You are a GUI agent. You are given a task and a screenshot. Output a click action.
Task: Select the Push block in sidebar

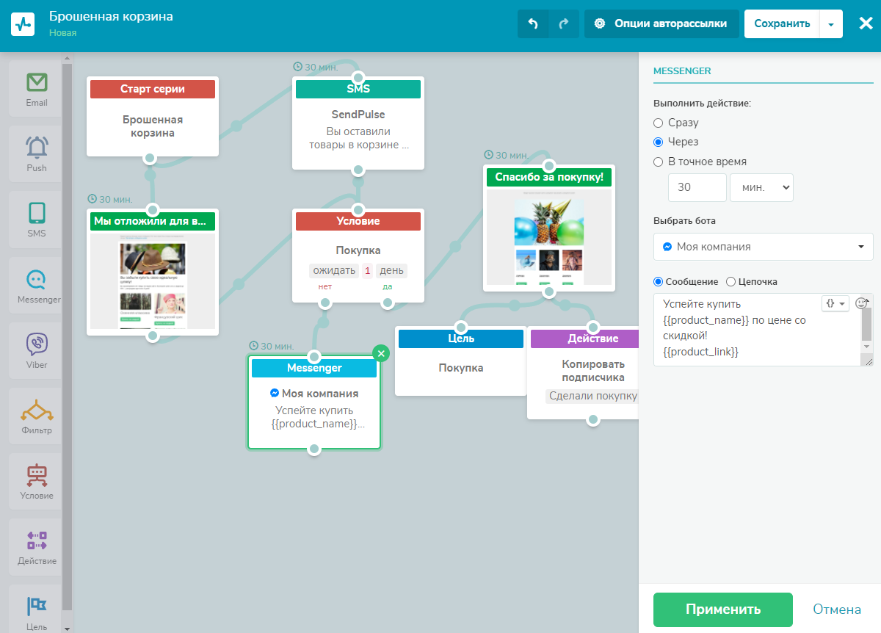(37, 154)
